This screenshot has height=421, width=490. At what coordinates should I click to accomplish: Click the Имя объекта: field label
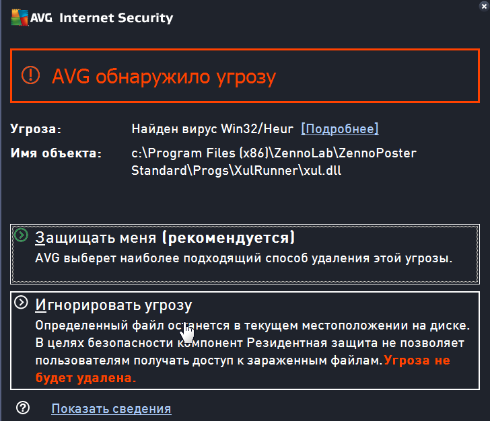click(57, 153)
